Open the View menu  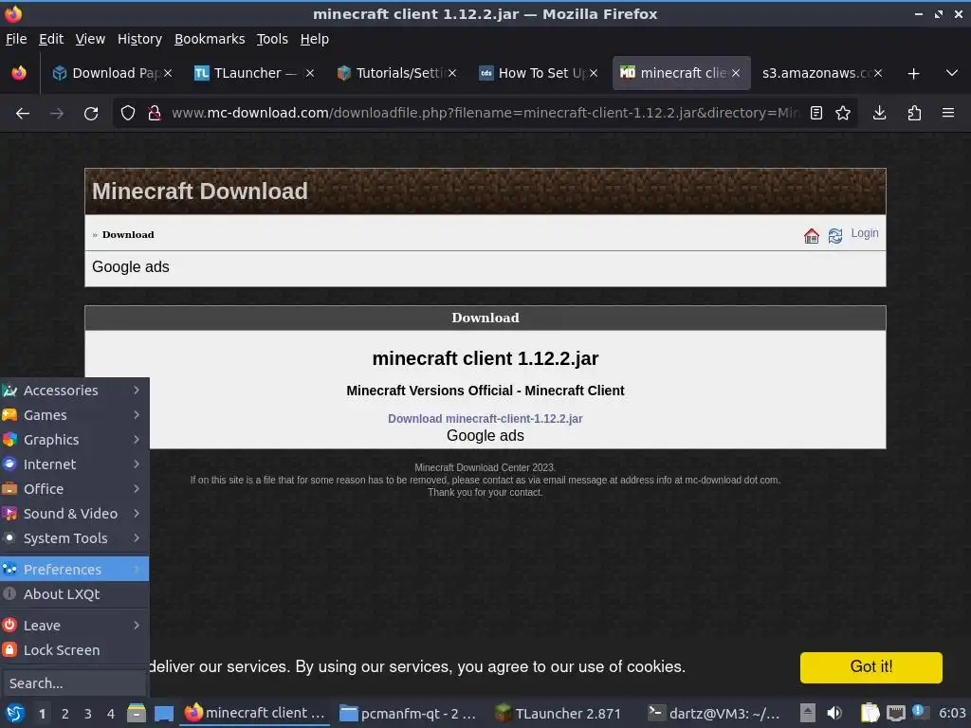tap(90, 39)
